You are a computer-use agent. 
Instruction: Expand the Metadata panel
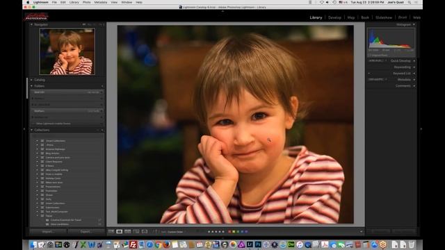click(x=414, y=80)
